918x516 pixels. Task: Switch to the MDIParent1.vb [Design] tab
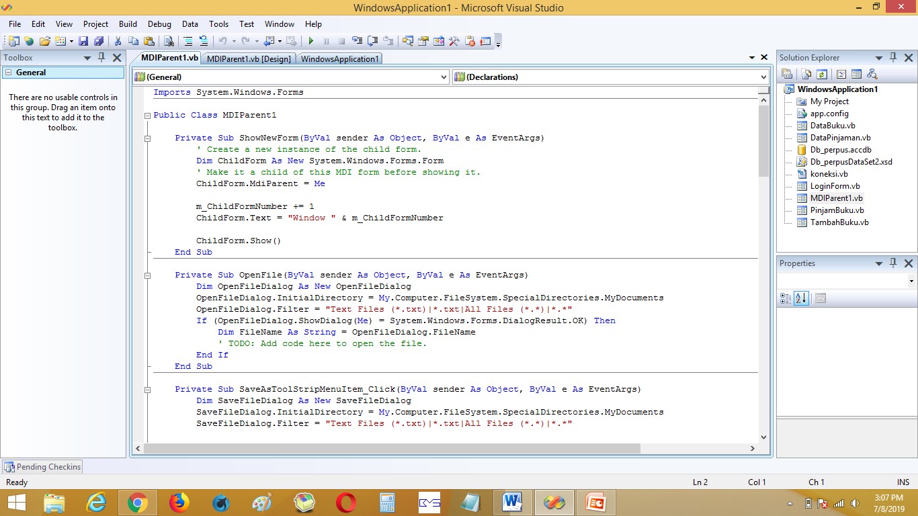tap(249, 58)
